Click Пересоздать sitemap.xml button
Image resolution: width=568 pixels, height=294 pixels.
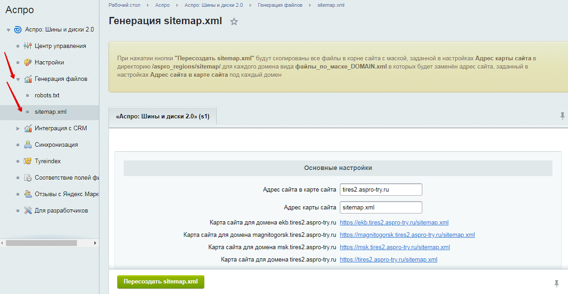click(161, 282)
